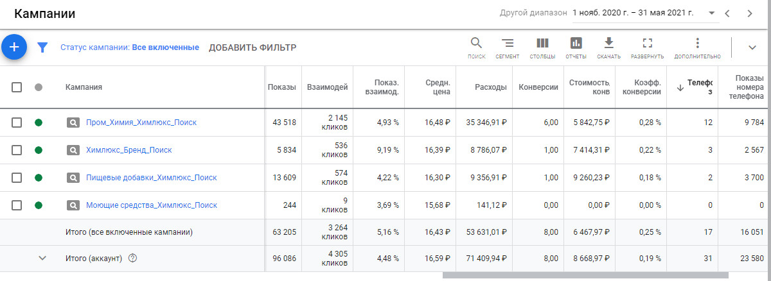771x281 pixels.
Task: Open the date range dropdown arrow
Action: 711,13
